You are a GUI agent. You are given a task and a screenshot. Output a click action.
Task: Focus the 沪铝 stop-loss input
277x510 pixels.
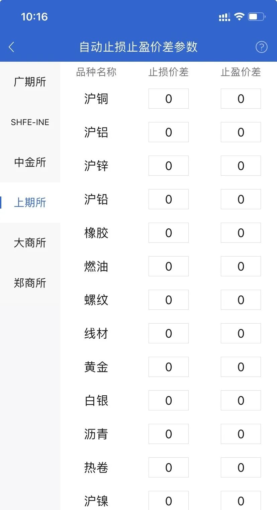(169, 132)
